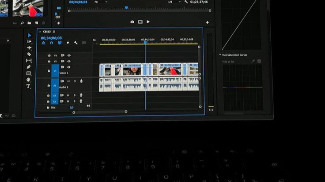Toggle sync lock on A2
Image resolution: width=325 pixels, height=182 pixels.
[x=62, y=95]
